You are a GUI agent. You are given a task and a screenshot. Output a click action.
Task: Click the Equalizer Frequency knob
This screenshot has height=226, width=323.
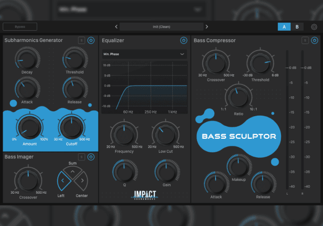124,134
